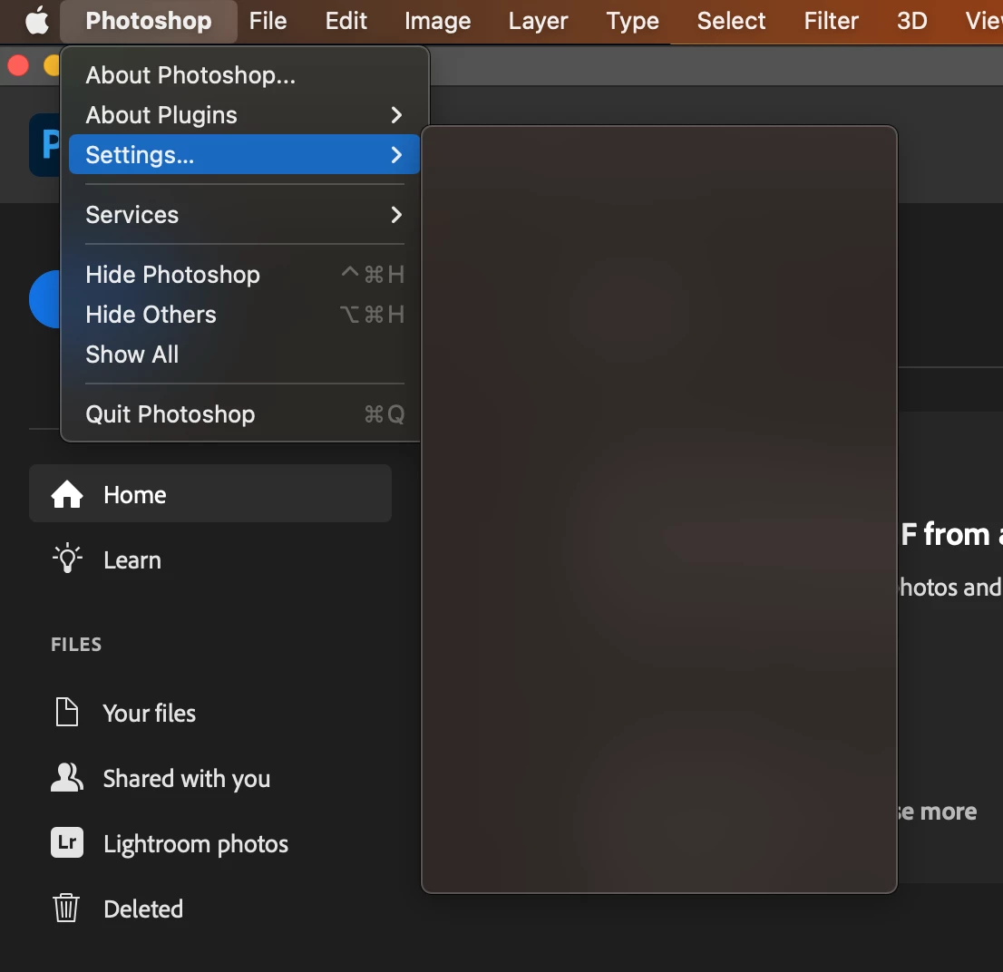Image resolution: width=1003 pixels, height=972 pixels.
Task: Open the Edit menu
Action: click(346, 21)
